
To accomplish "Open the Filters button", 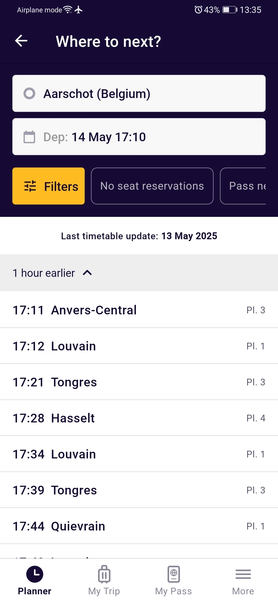I will coord(48,186).
